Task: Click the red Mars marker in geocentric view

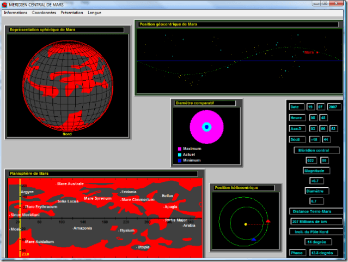Action: pos(318,52)
